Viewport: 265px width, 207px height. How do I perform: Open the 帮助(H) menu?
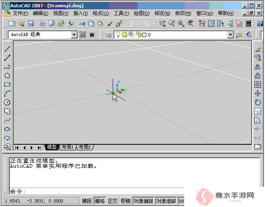pos(226,13)
